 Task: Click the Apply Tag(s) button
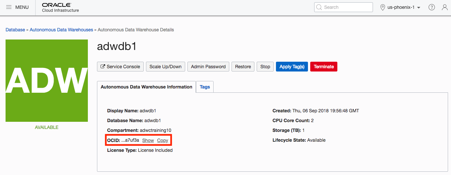click(292, 67)
